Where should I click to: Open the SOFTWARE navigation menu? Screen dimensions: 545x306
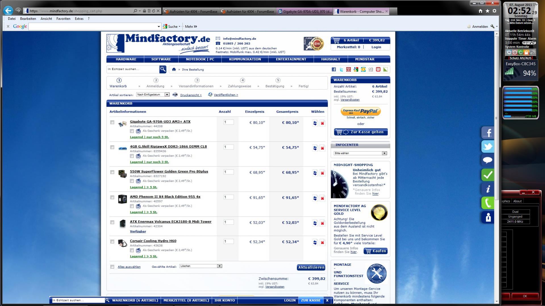(x=161, y=59)
